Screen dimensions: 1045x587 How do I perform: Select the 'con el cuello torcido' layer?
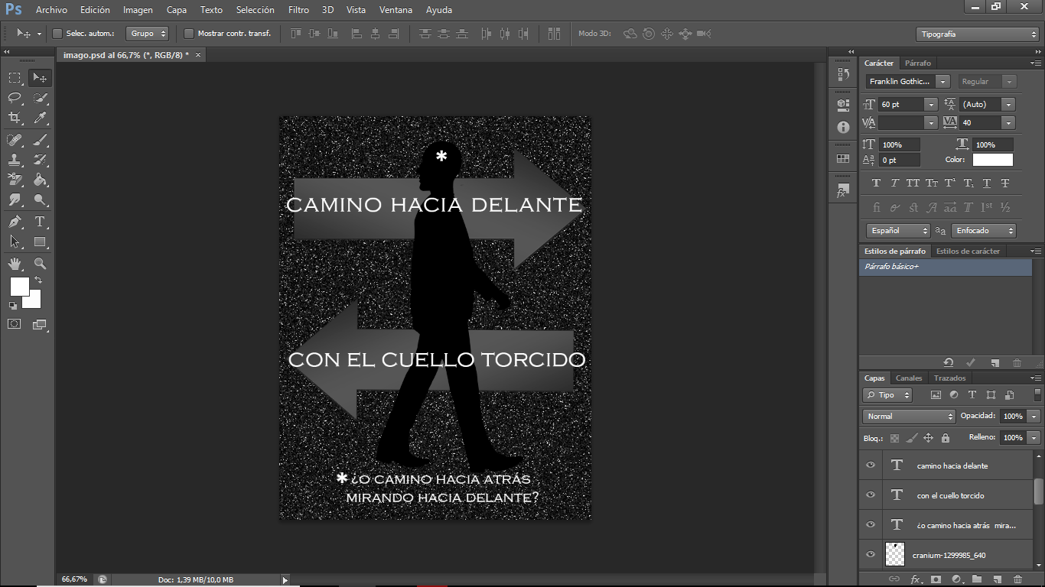tap(951, 495)
